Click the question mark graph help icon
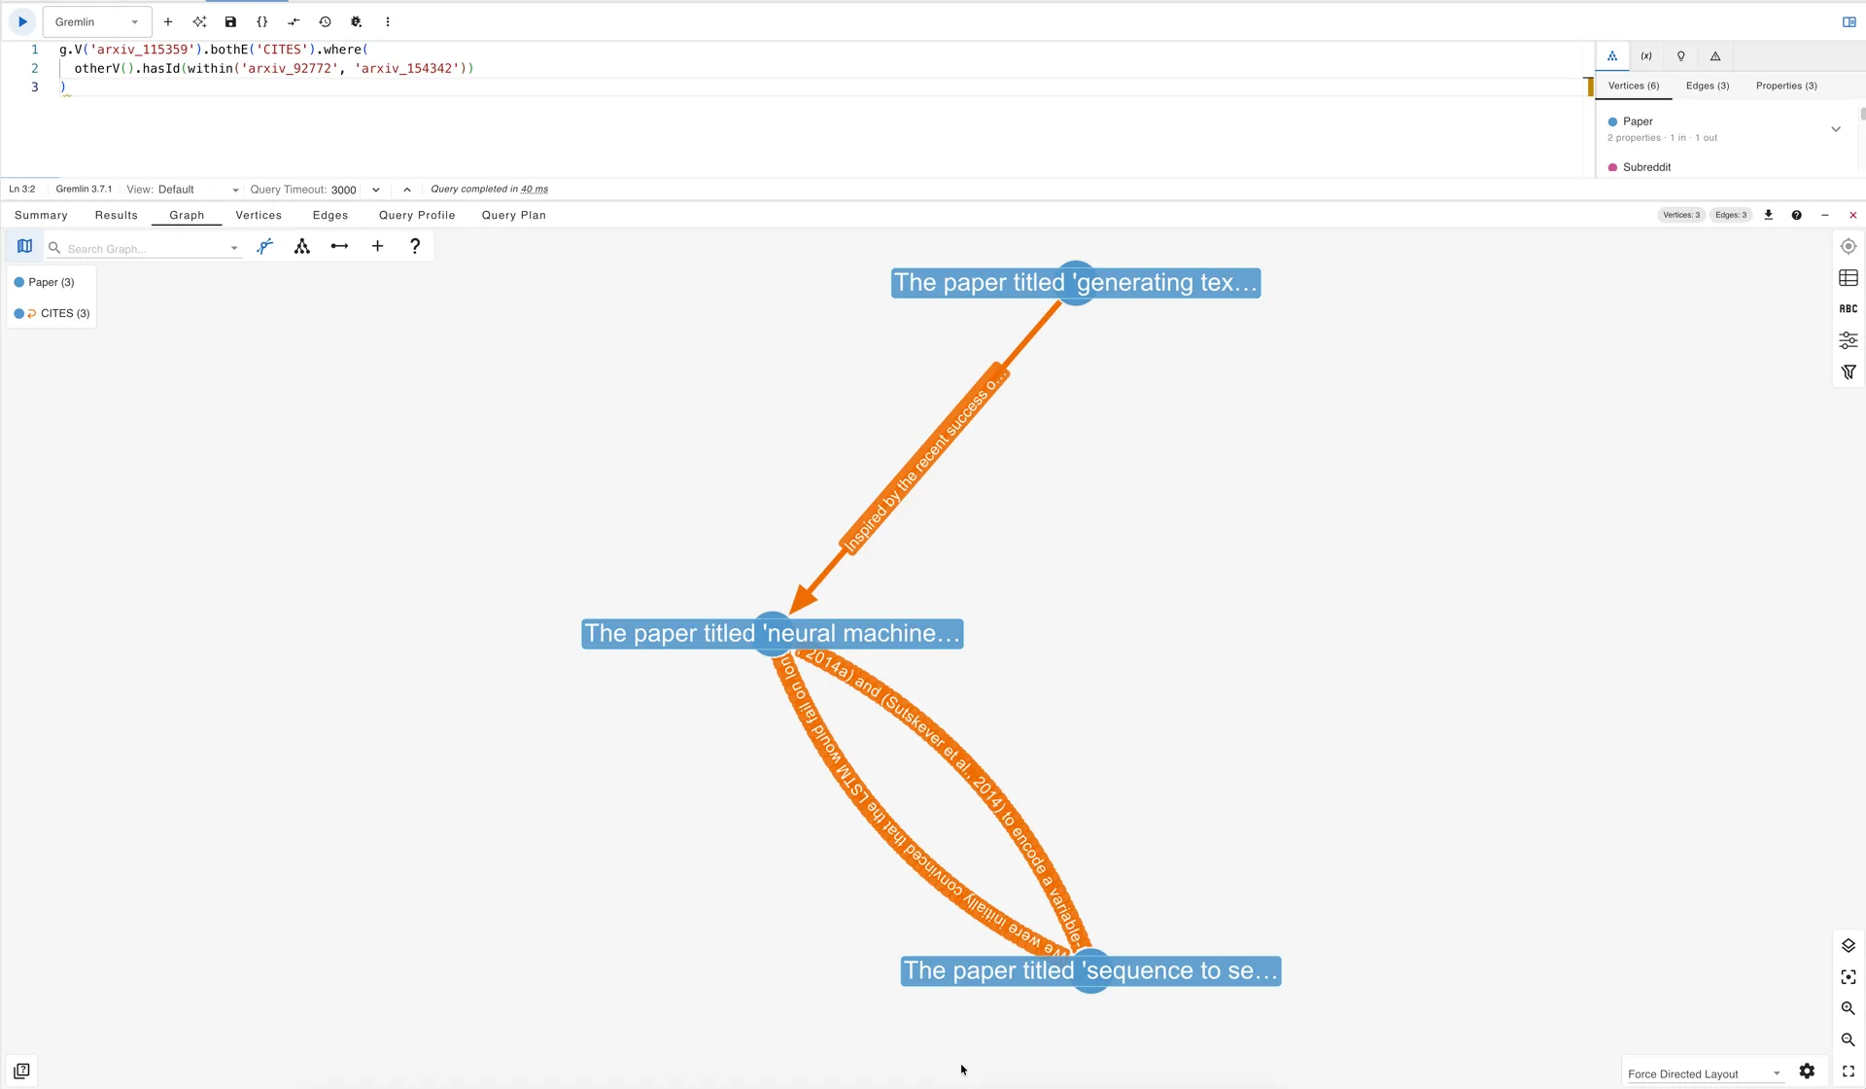1866x1089 pixels. [415, 246]
